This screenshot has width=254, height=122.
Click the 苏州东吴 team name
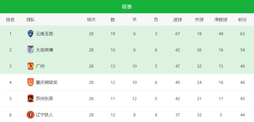44,99
